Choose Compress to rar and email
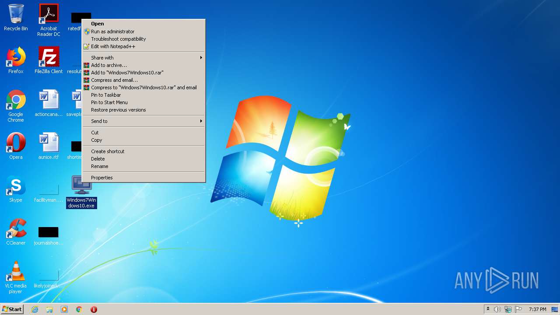This screenshot has width=560, height=315. (x=144, y=87)
